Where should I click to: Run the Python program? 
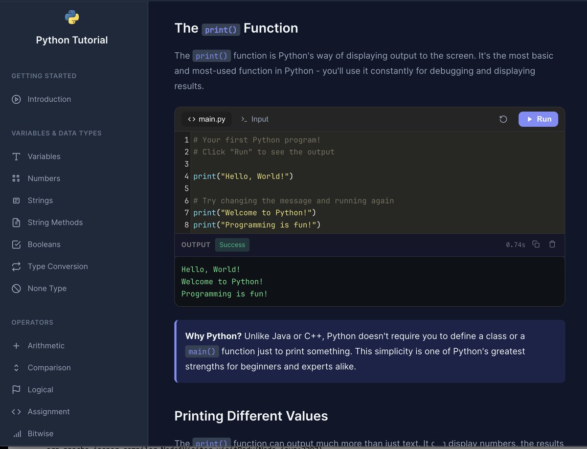(x=538, y=119)
